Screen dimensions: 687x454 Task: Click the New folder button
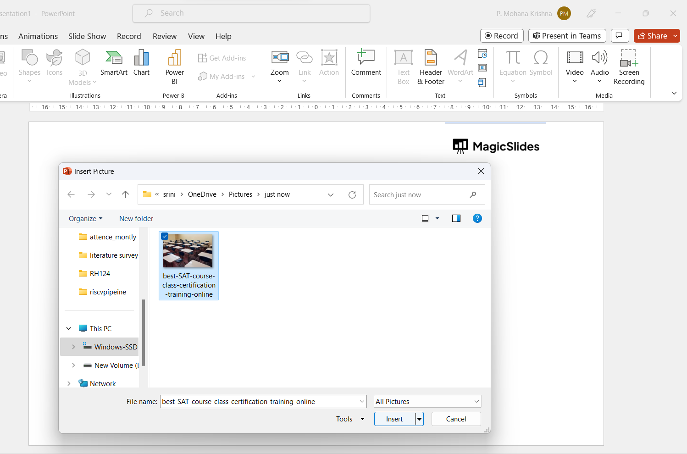point(136,219)
